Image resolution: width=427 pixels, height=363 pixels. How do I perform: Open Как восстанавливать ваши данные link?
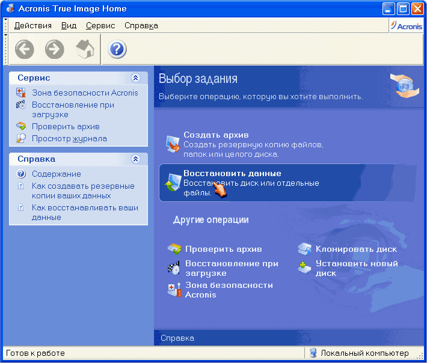click(85, 213)
